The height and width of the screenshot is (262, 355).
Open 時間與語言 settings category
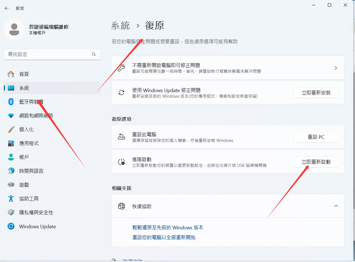tap(52, 171)
